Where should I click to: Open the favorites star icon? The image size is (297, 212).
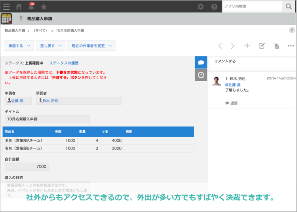pyautogui.click(x=44, y=7)
